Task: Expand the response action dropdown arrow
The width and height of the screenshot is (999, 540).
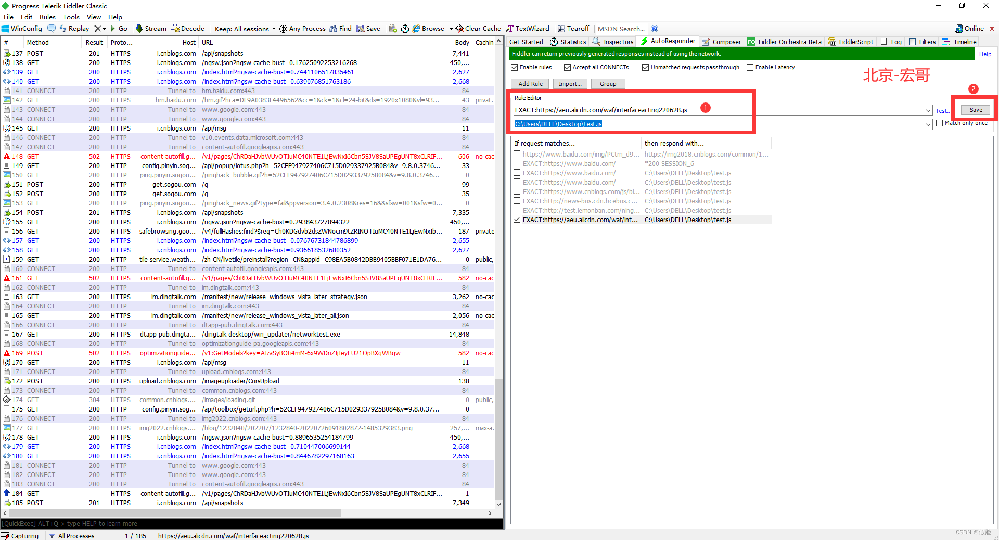Action: click(x=928, y=124)
